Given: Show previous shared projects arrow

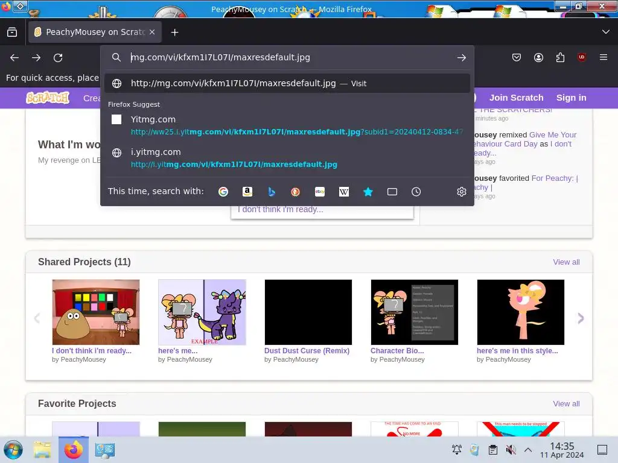Looking at the screenshot, I should [37, 318].
